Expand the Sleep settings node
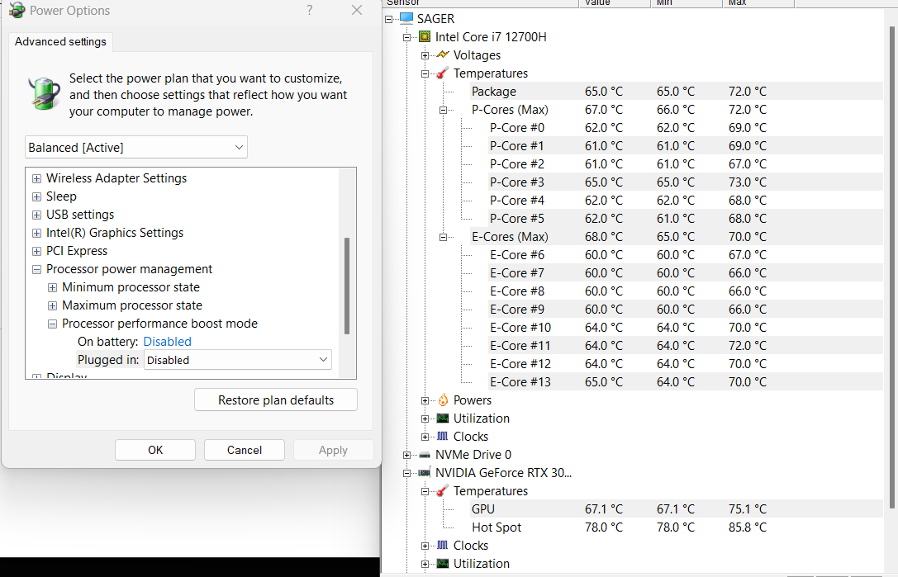This screenshot has height=577, width=898. click(x=36, y=197)
